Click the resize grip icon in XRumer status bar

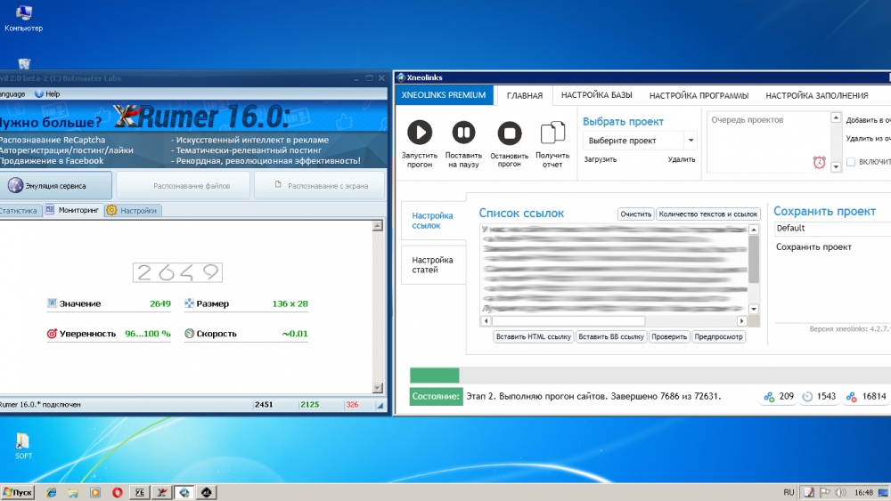[x=380, y=405]
